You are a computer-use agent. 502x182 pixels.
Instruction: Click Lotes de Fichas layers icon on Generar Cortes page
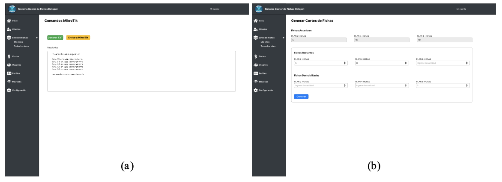(x=256, y=38)
